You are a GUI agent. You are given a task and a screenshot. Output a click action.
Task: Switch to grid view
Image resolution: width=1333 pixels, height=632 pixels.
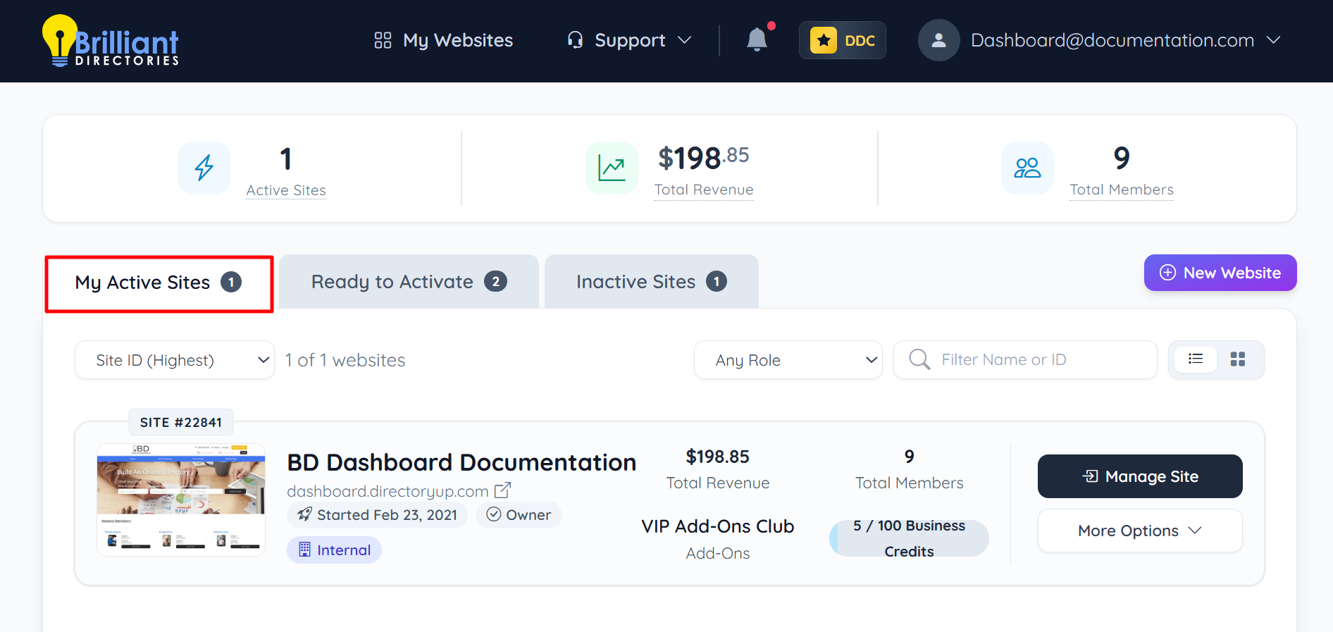pos(1238,359)
